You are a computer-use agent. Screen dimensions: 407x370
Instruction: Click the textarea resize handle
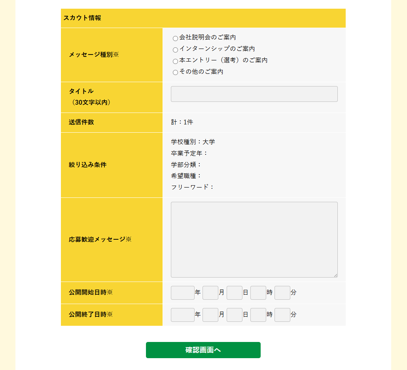336,276
